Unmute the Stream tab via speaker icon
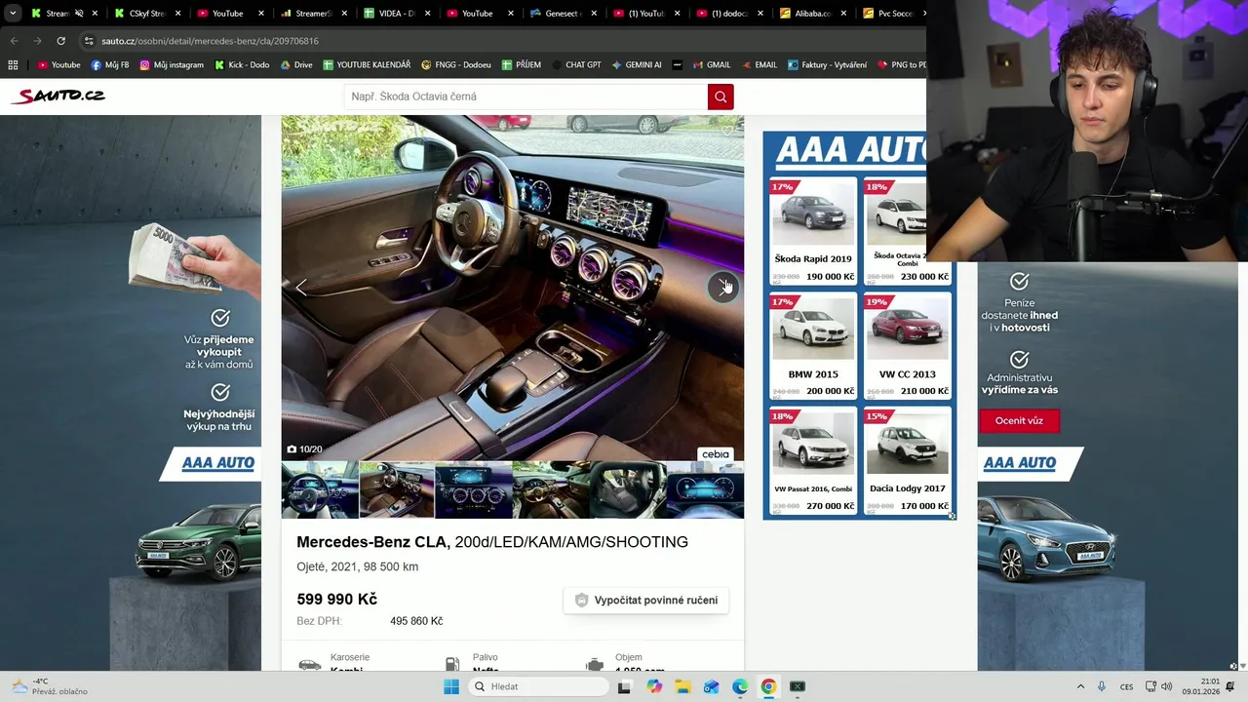Screen dimensions: 1248x702 [79, 14]
